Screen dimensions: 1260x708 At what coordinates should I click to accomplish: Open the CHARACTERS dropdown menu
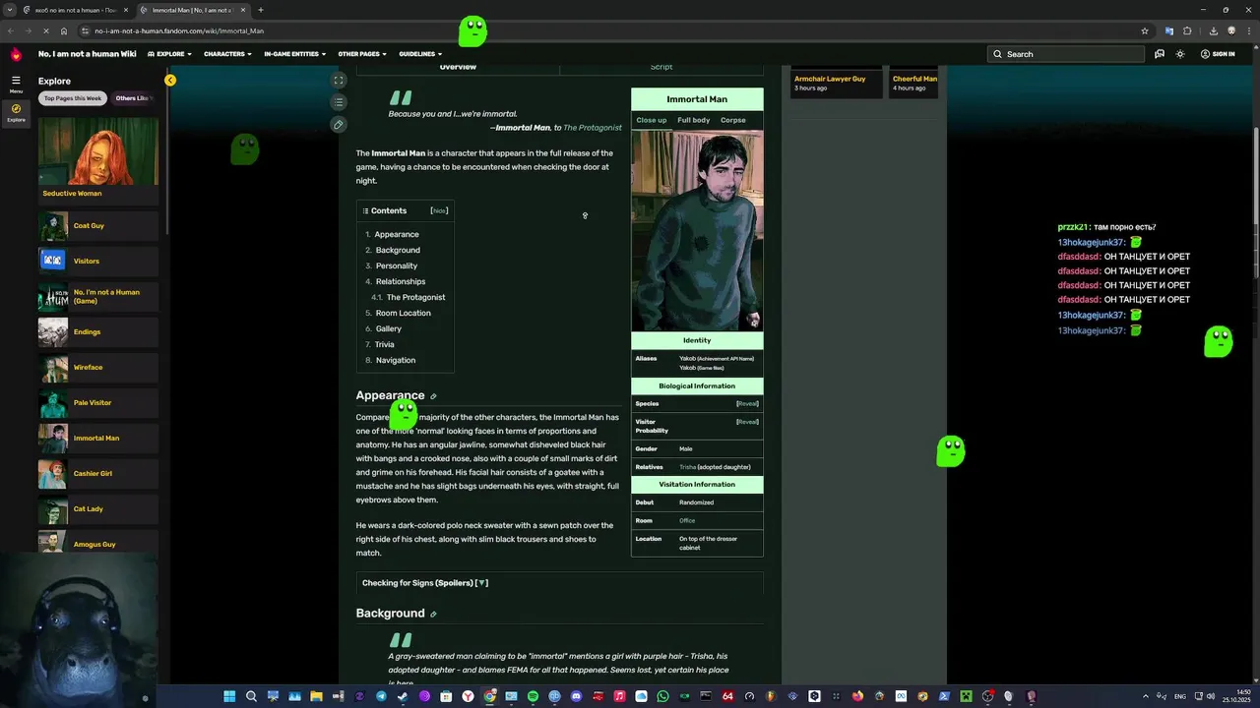227,54
